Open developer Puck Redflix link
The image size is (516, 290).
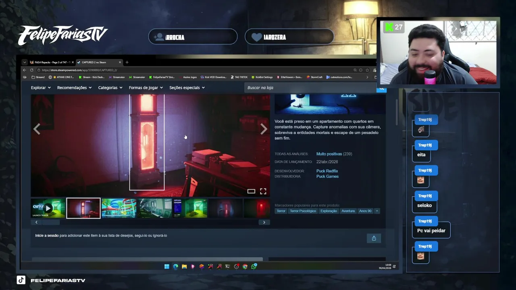pos(327,171)
